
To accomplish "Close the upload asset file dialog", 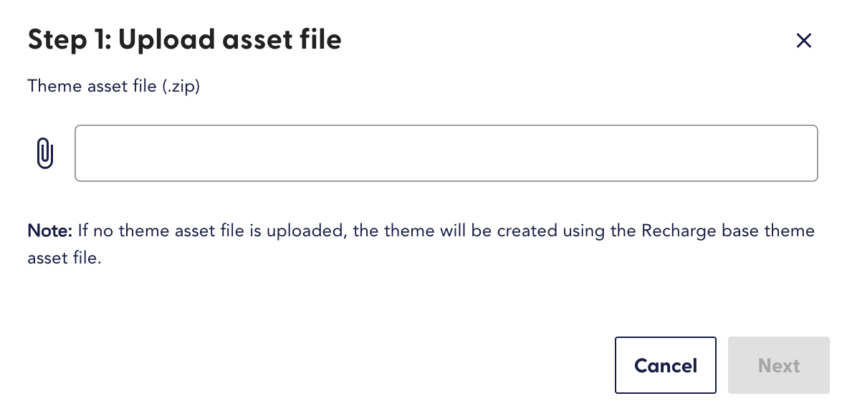I will tap(804, 41).
